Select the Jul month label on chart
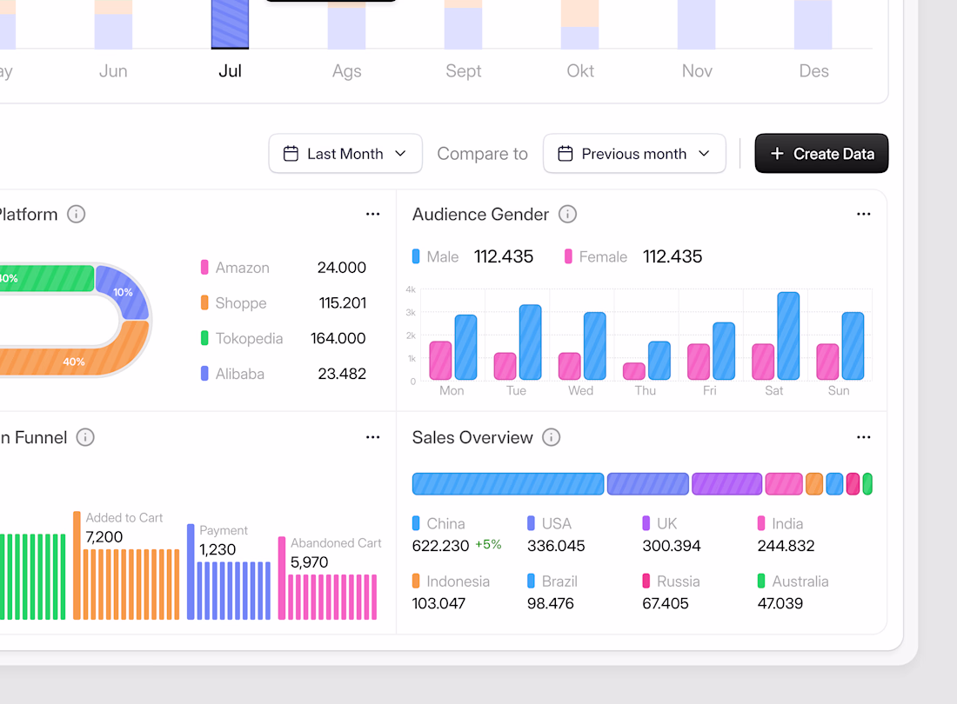The height and width of the screenshot is (704, 957). [230, 71]
